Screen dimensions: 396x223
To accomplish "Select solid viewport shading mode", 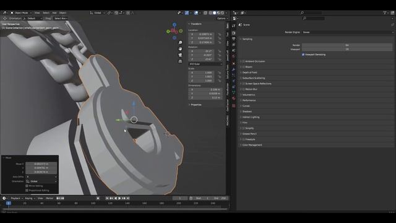I will tap(215, 12).
